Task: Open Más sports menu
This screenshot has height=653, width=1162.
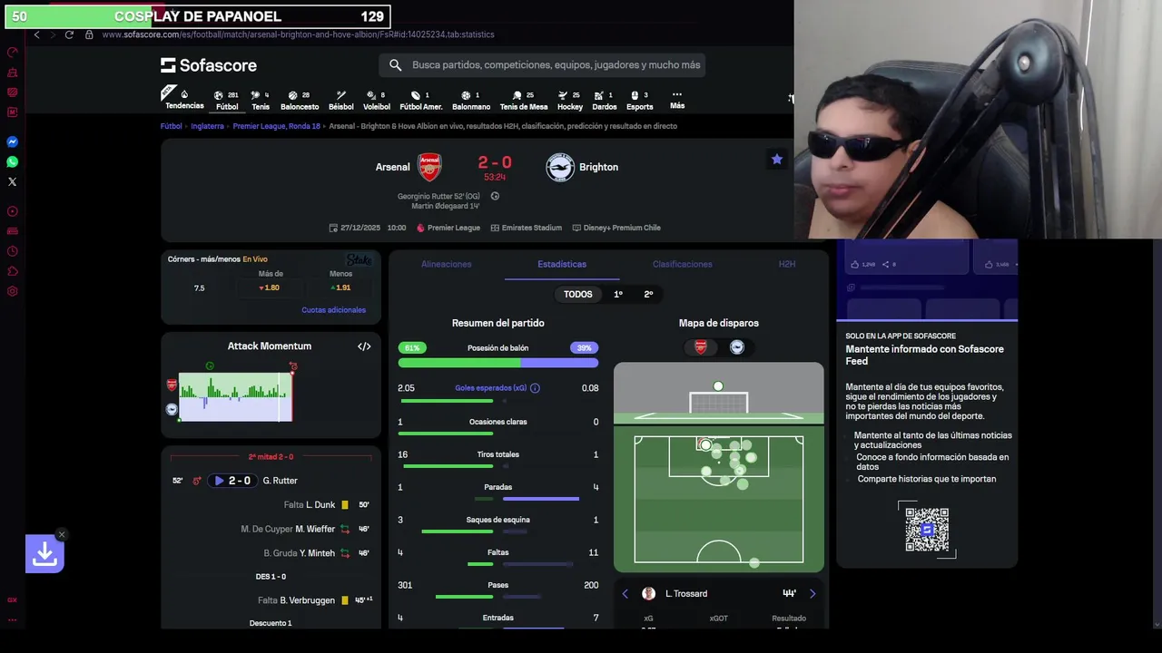Action: [x=677, y=100]
